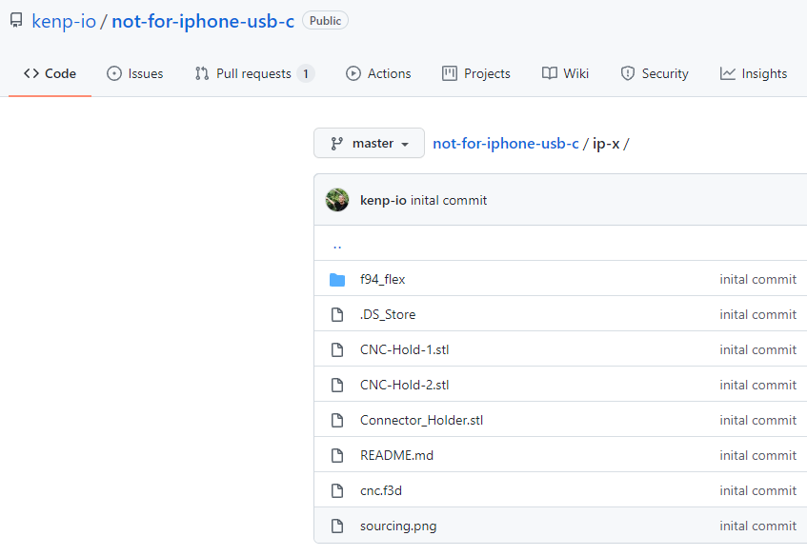Click the file icon beside README.md

[x=336, y=455]
